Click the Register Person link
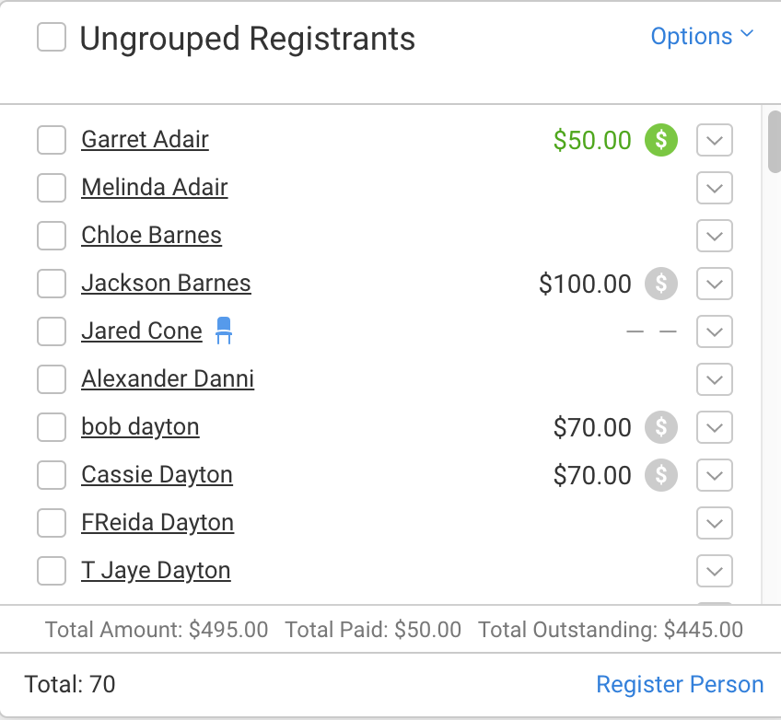 coord(680,685)
